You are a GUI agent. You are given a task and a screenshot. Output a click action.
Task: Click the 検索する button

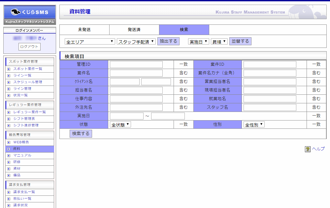tap(81, 134)
